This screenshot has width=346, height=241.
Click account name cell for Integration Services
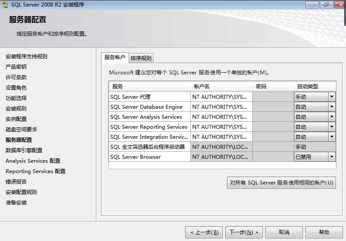(x=221, y=137)
